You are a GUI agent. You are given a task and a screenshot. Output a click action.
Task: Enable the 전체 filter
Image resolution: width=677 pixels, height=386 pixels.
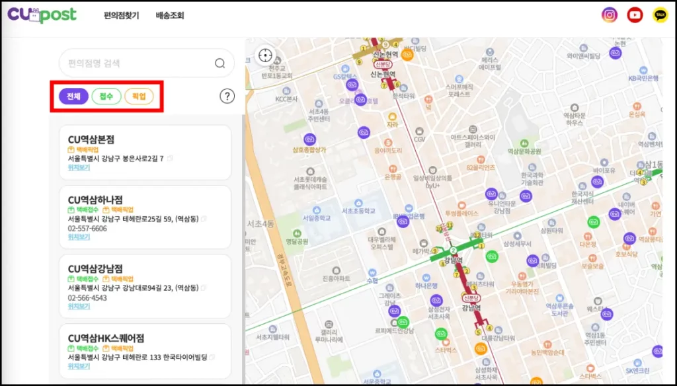point(73,96)
